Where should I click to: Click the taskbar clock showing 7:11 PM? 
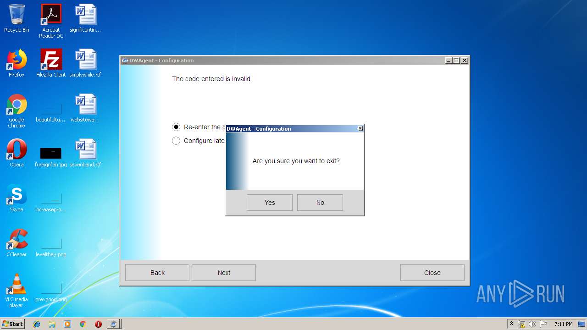(x=563, y=324)
